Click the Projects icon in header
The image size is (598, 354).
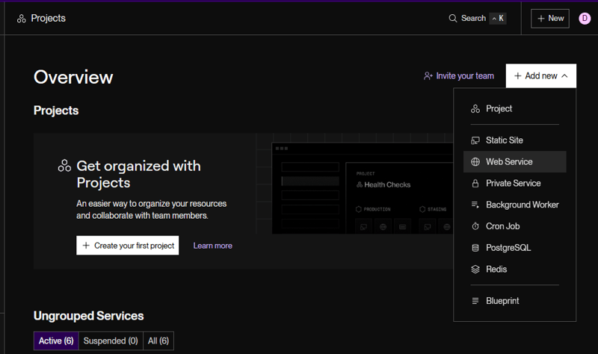22,18
